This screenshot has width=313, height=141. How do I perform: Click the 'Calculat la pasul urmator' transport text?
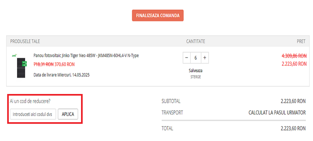277,113
